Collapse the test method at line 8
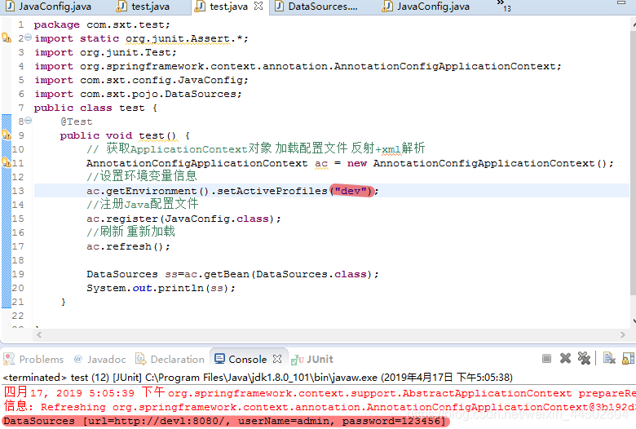 click(28, 121)
